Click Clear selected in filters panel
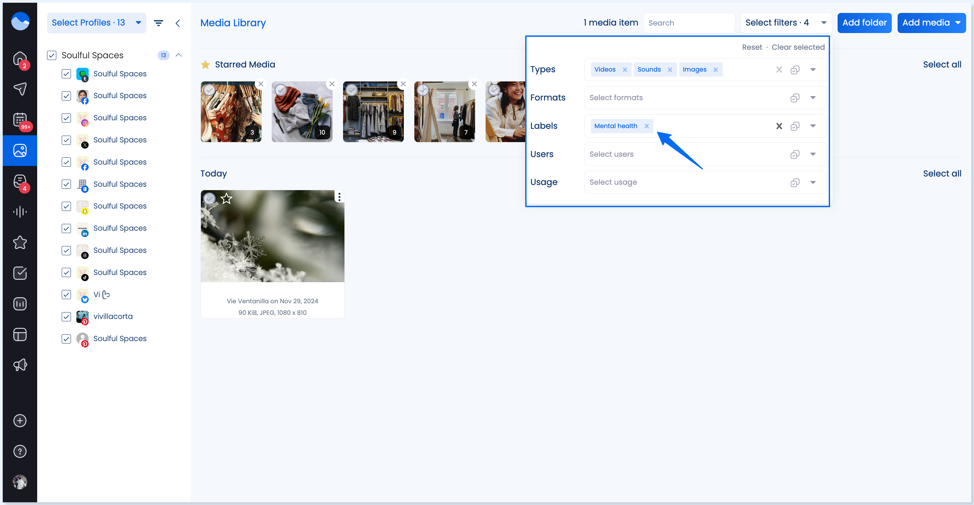The height and width of the screenshot is (505, 974). (798, 47)
